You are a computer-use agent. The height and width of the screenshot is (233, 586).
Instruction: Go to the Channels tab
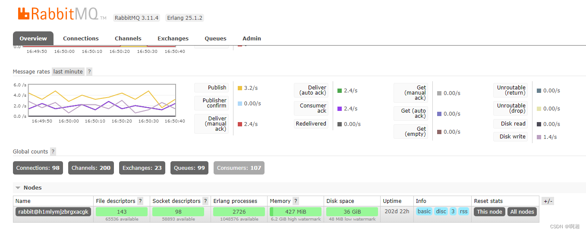[x=128, y=38]
